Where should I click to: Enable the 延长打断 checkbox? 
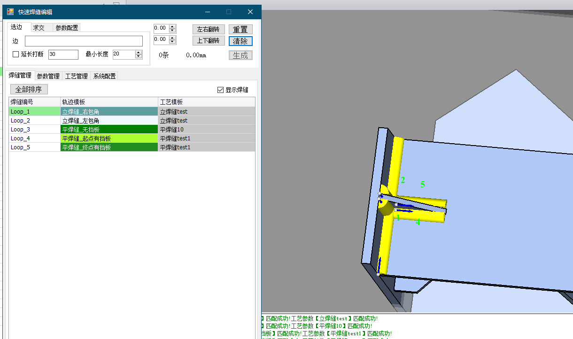(15, 54)
